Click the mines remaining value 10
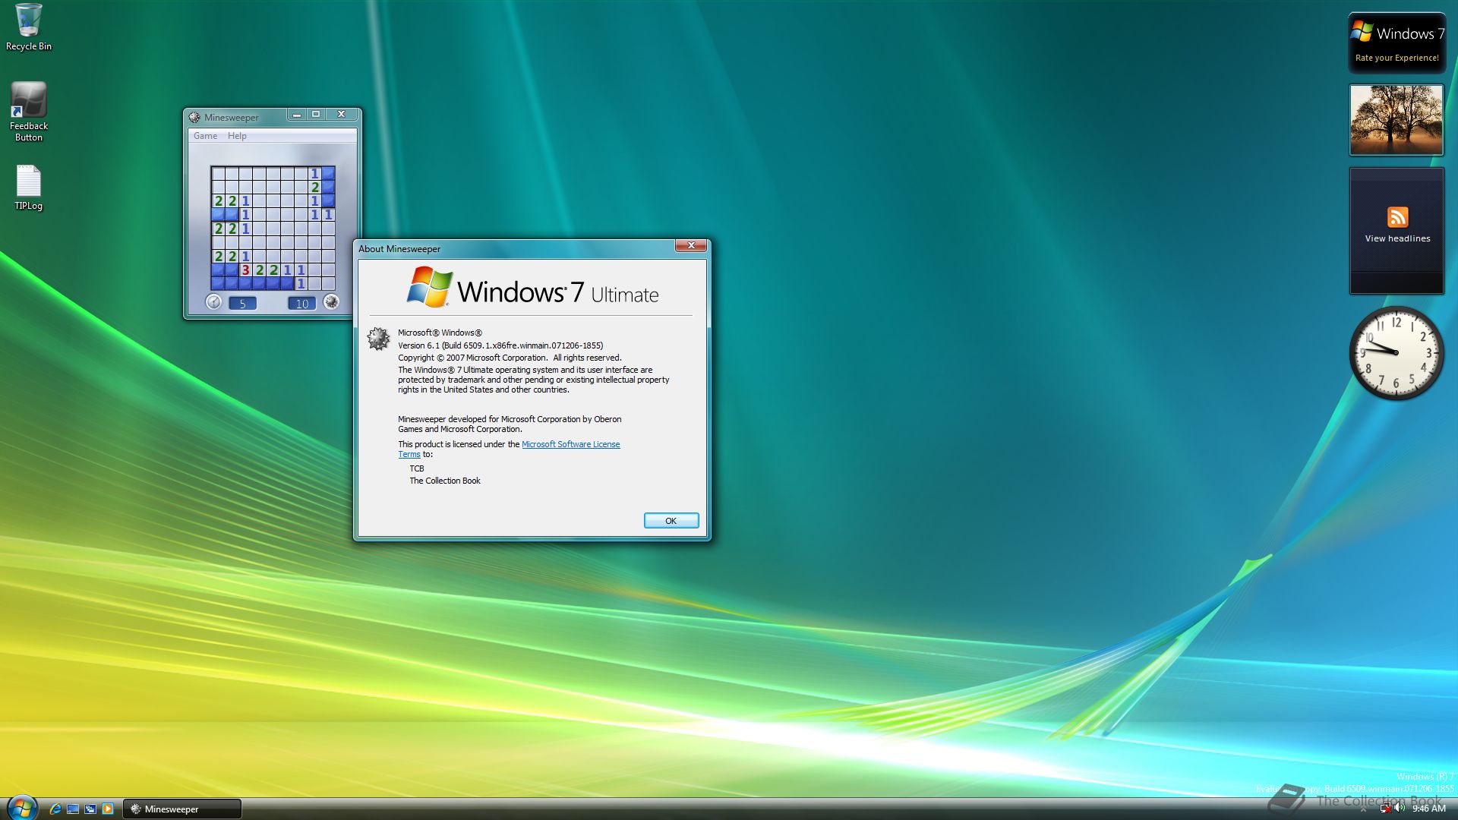The height and width of the screenshot is (820, 1458). point(301,303)
